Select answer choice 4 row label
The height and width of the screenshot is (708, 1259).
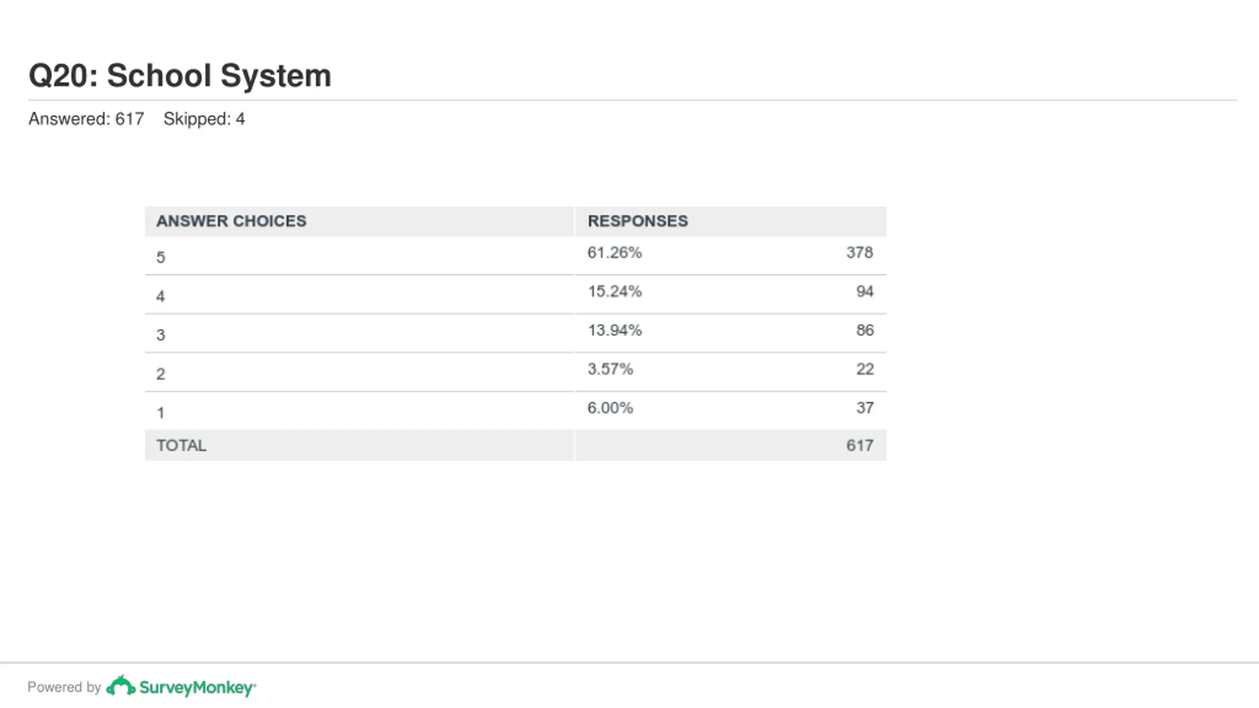pos(161,296)
